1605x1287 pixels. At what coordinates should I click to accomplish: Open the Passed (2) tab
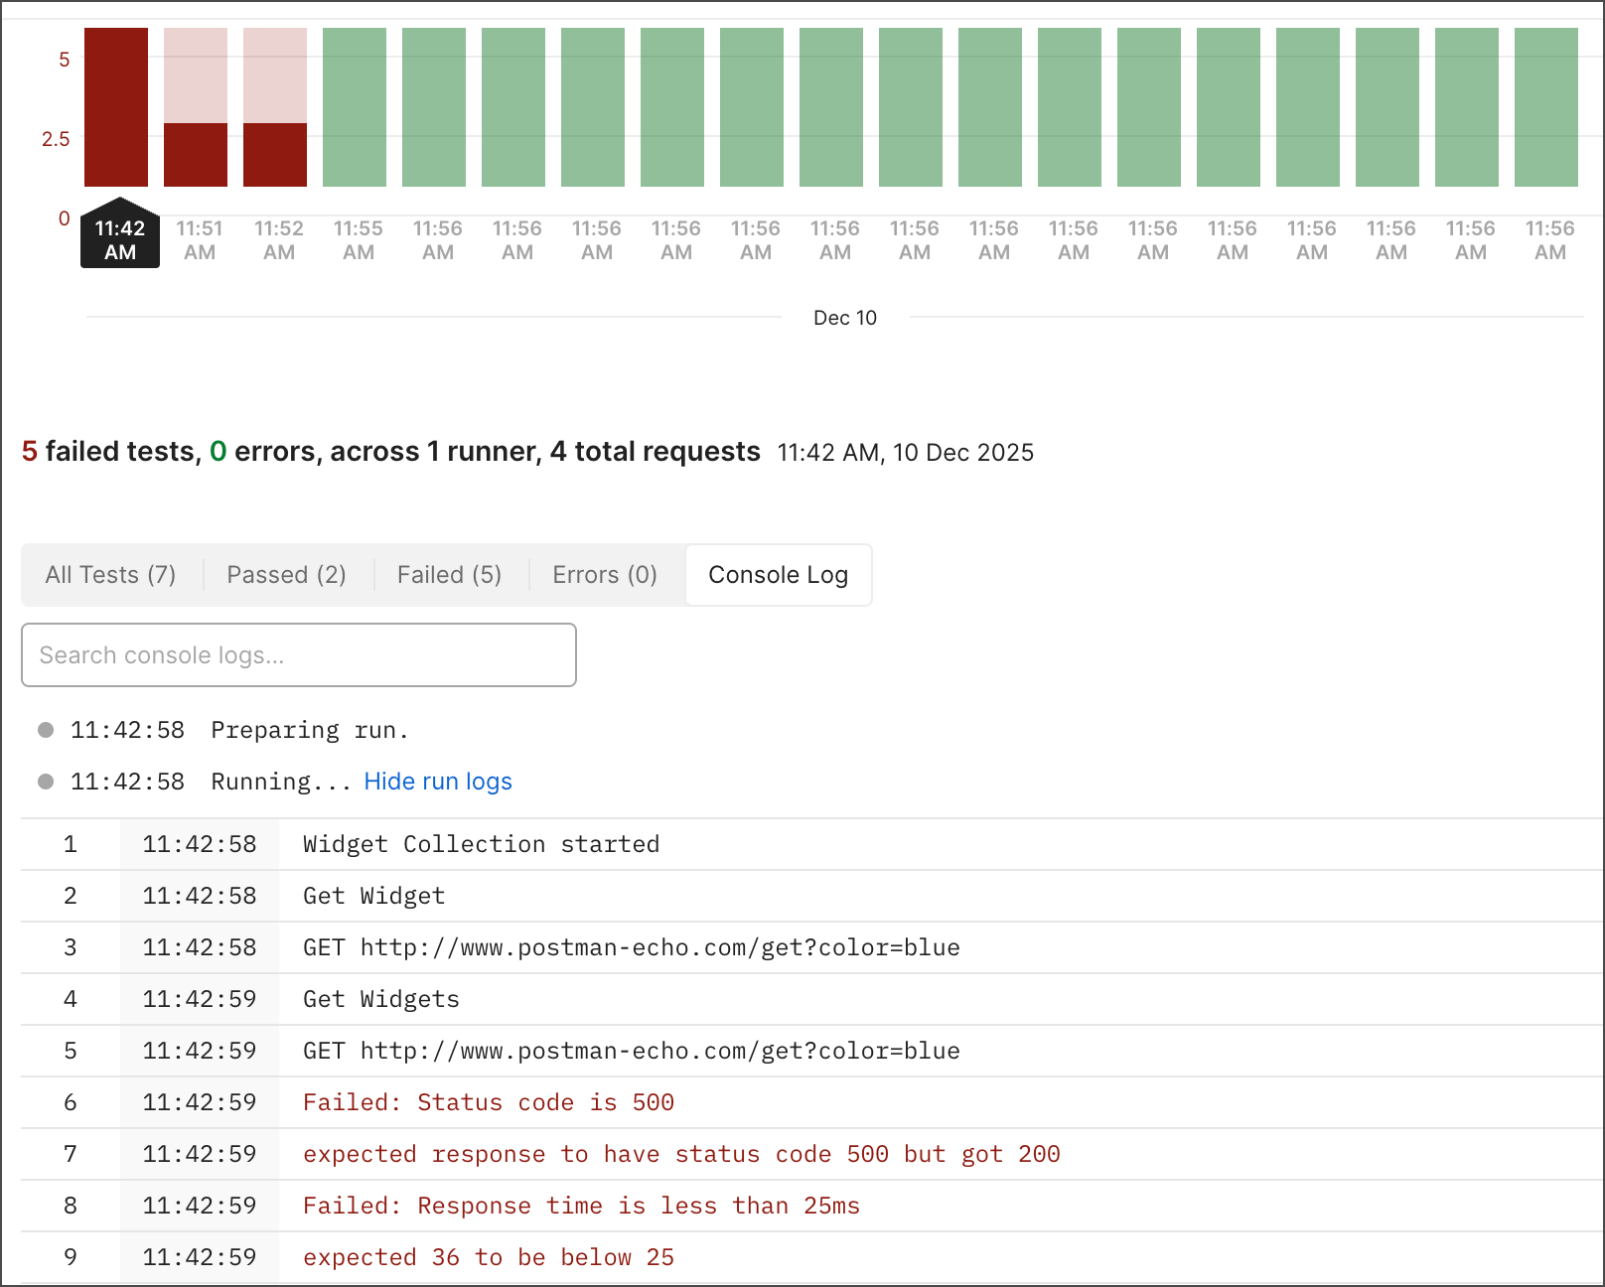(285, 574)
